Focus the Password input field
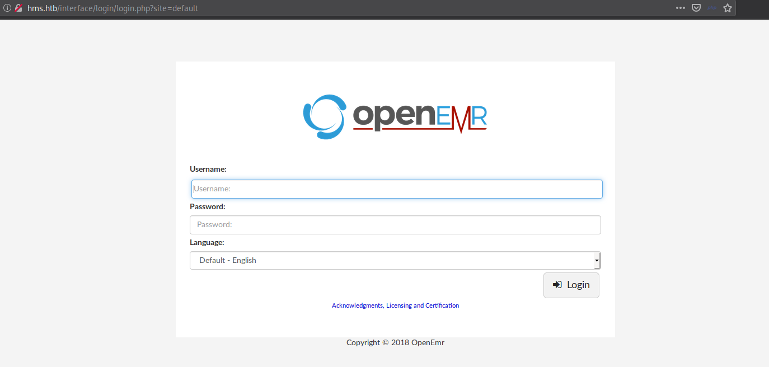The image size is (769, 367). point(395,225)
